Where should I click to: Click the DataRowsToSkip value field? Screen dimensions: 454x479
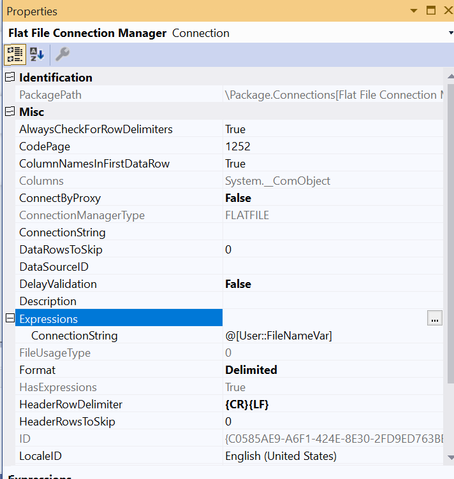(333, 250)
